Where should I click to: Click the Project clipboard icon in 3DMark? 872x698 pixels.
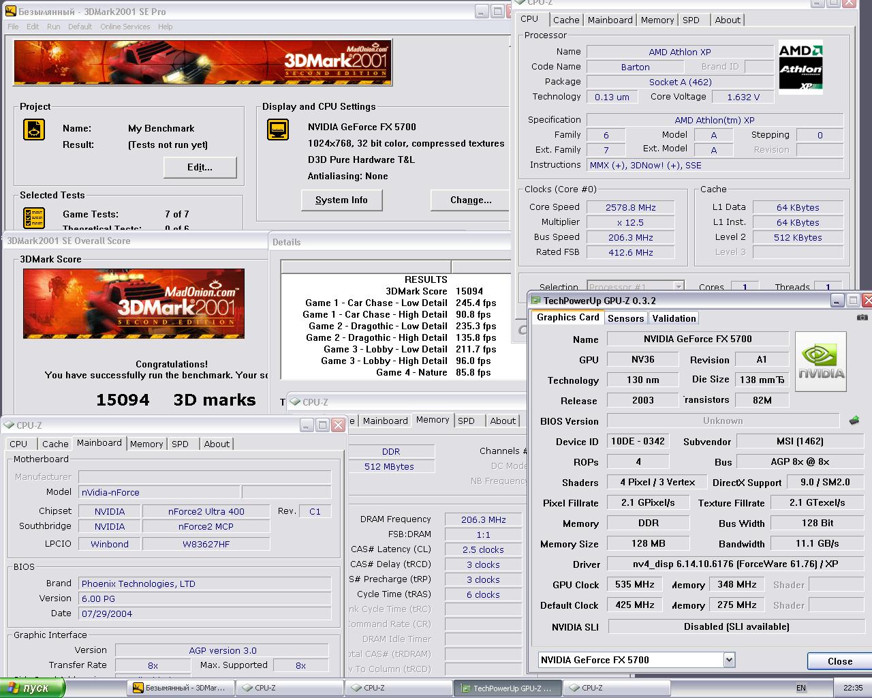(x=34, y=130)
